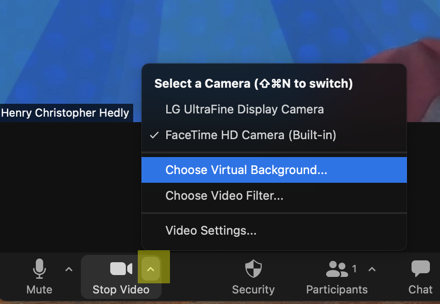Click the Stop Video text label
The width and height of the screenshot is (440, 304).
click(x=121, y=289)
